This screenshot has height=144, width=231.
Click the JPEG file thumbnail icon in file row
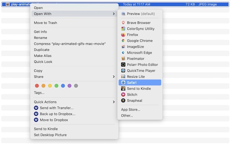8,4
